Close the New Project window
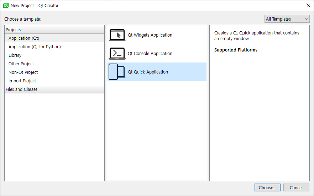The width and height of the screenshot is (314, 196). (x=308, y=5)
